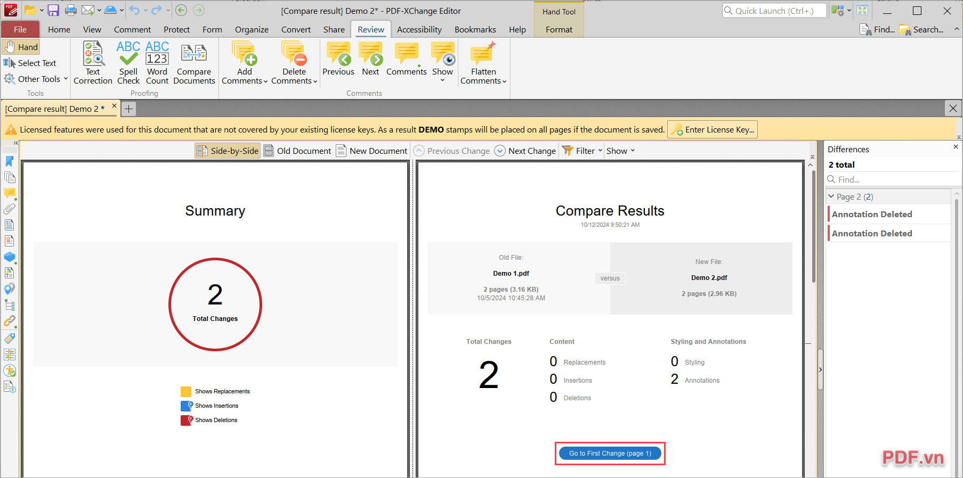Activate the Select Text tool
Screen dimensions: 963x478
30,63
